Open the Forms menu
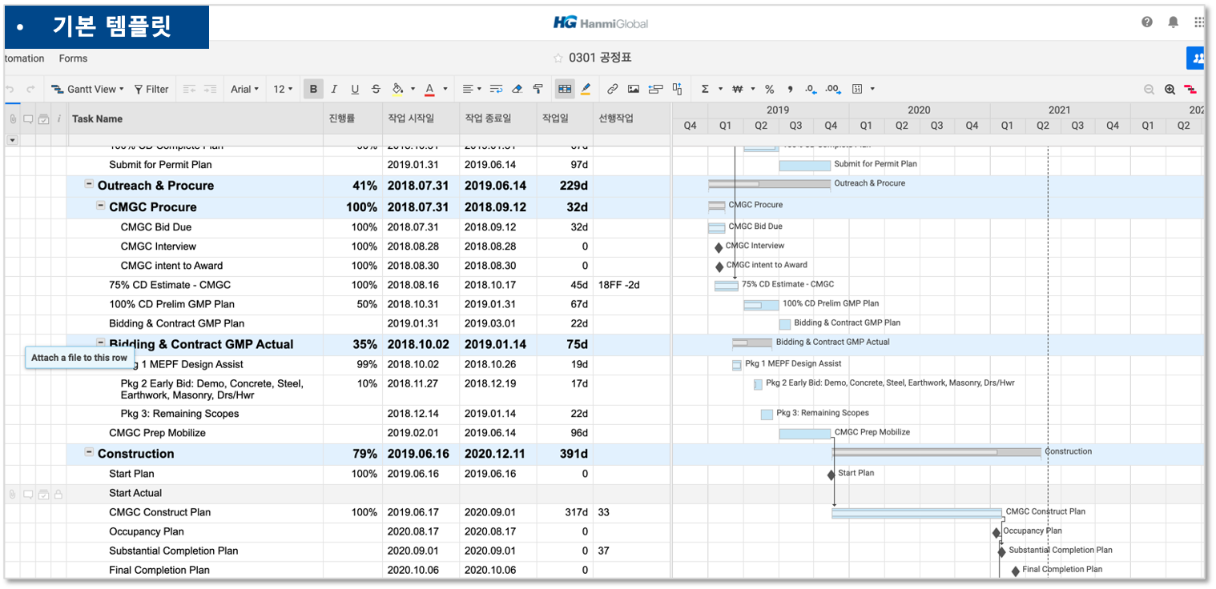 (73, 58)
